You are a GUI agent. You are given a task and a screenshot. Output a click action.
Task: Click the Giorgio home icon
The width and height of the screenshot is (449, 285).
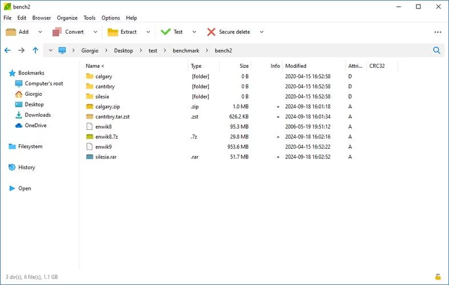19,94
